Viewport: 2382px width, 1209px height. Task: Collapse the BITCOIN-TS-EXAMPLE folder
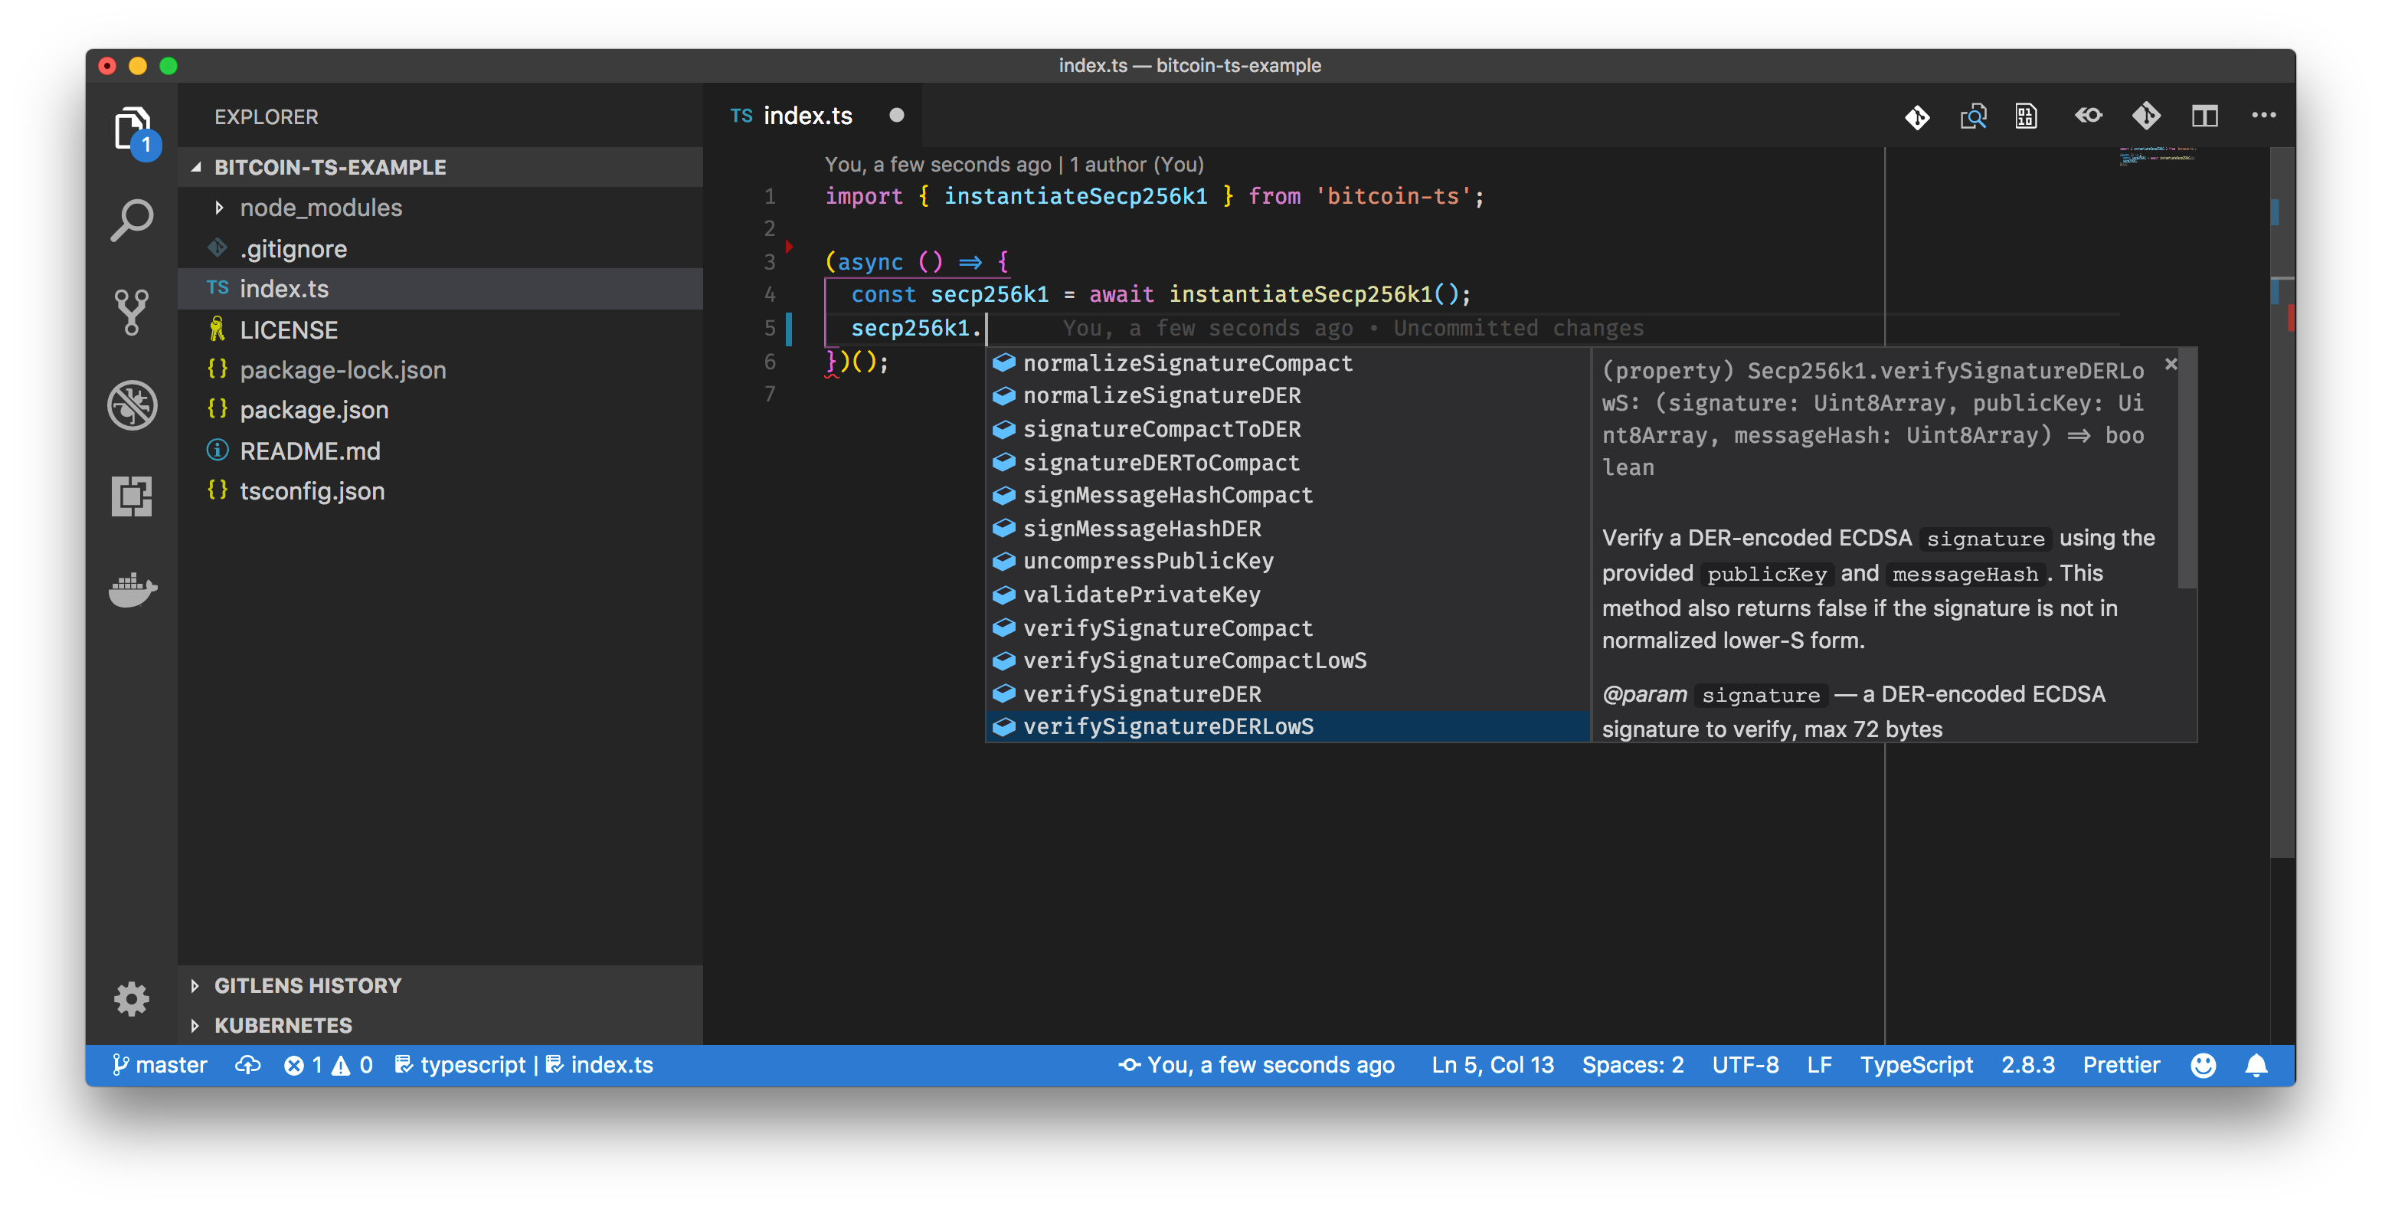click(331, 168)
